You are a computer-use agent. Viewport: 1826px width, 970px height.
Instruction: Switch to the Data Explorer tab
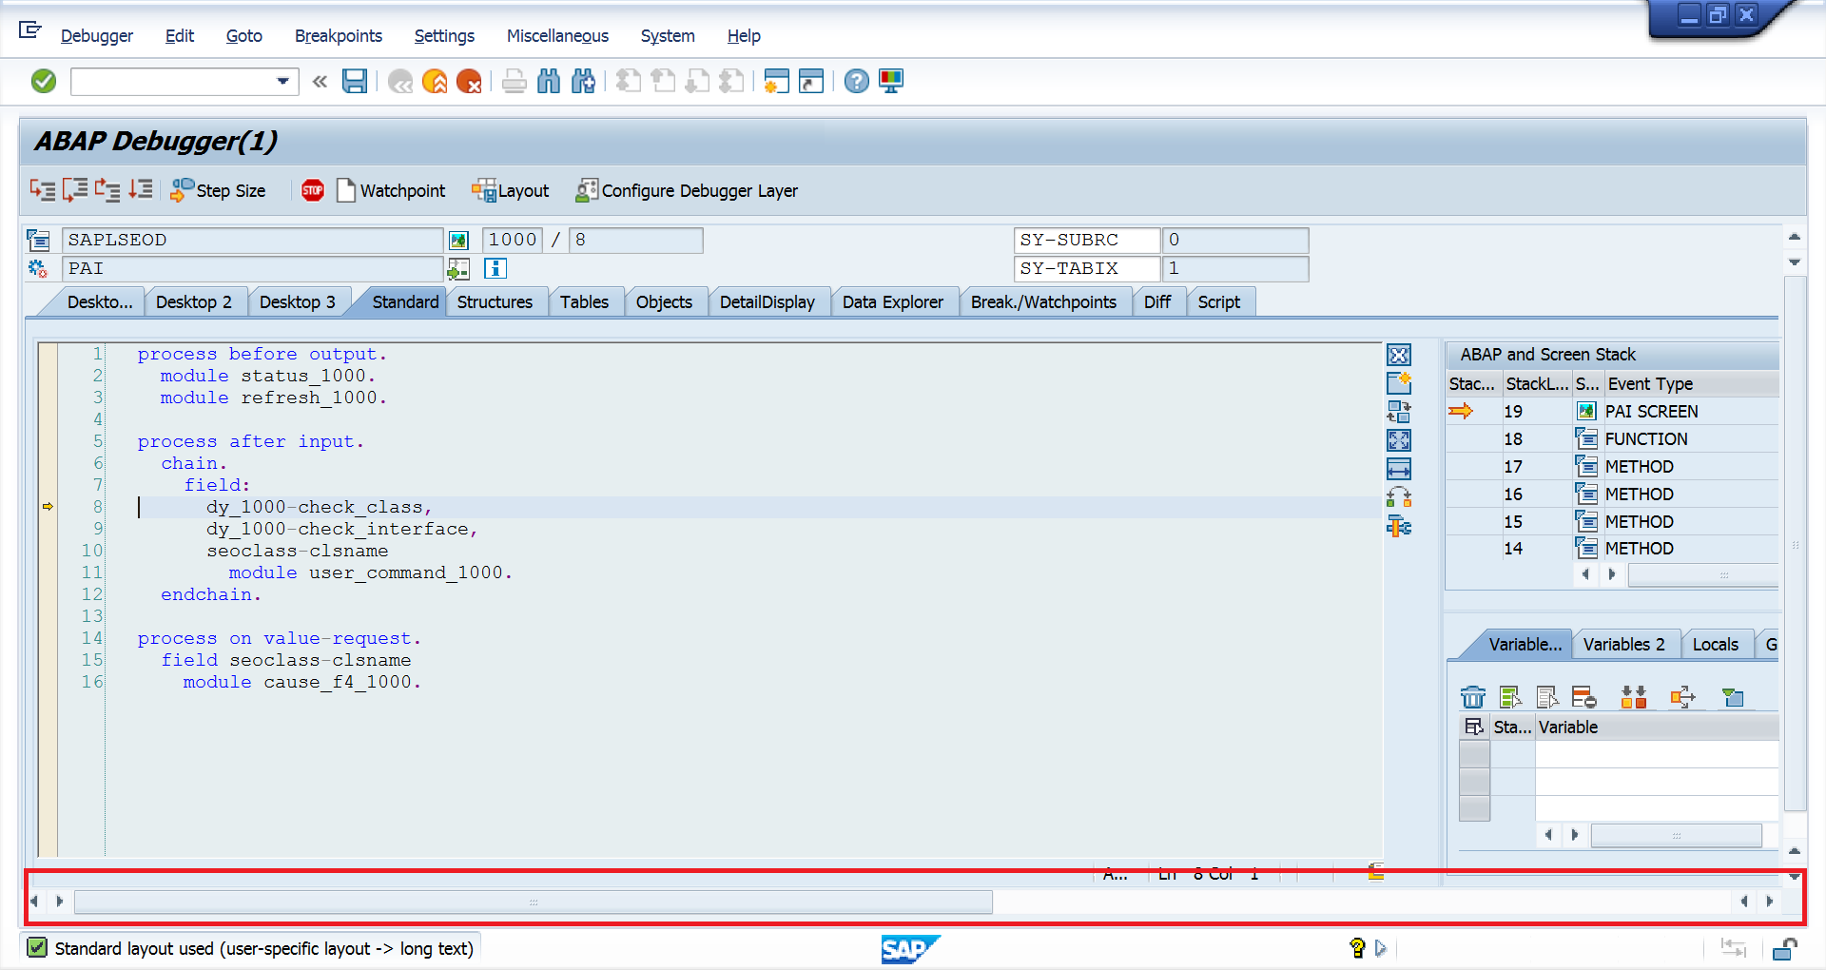point(892,301)
